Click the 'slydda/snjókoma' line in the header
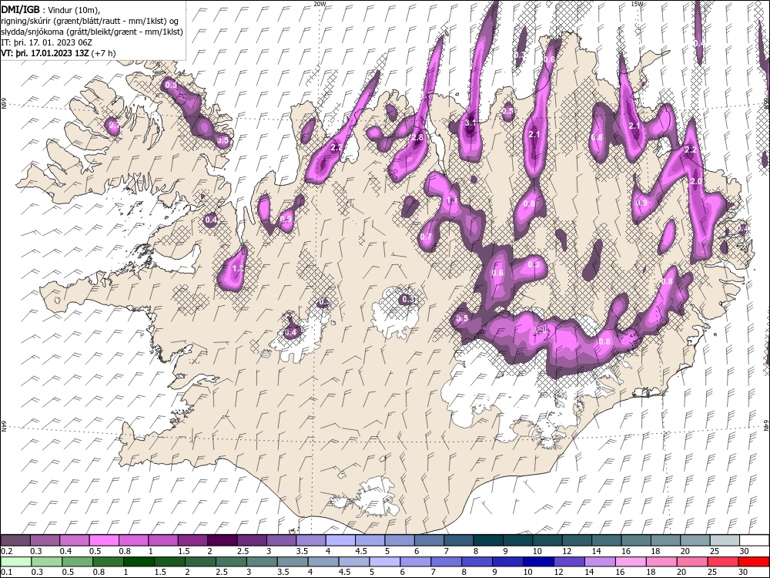Viewport: 770px width, 578px height. [x=92, y=32]
